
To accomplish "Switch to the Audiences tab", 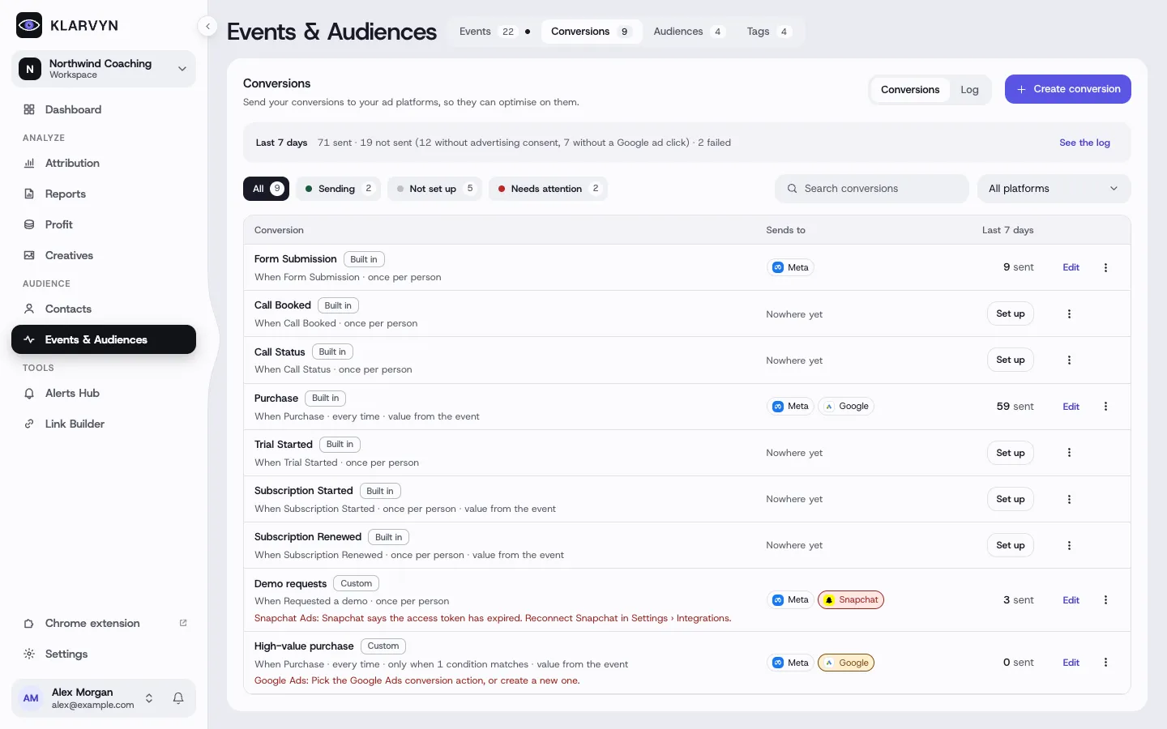I will pos(688,32).
